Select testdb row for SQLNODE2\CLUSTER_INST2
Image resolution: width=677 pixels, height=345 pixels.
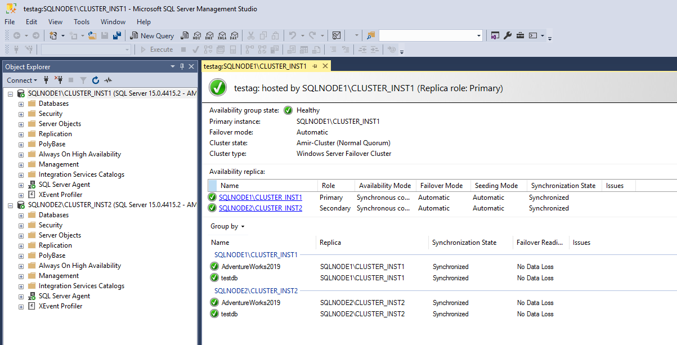pyautogui.click(x=442, y=314)
